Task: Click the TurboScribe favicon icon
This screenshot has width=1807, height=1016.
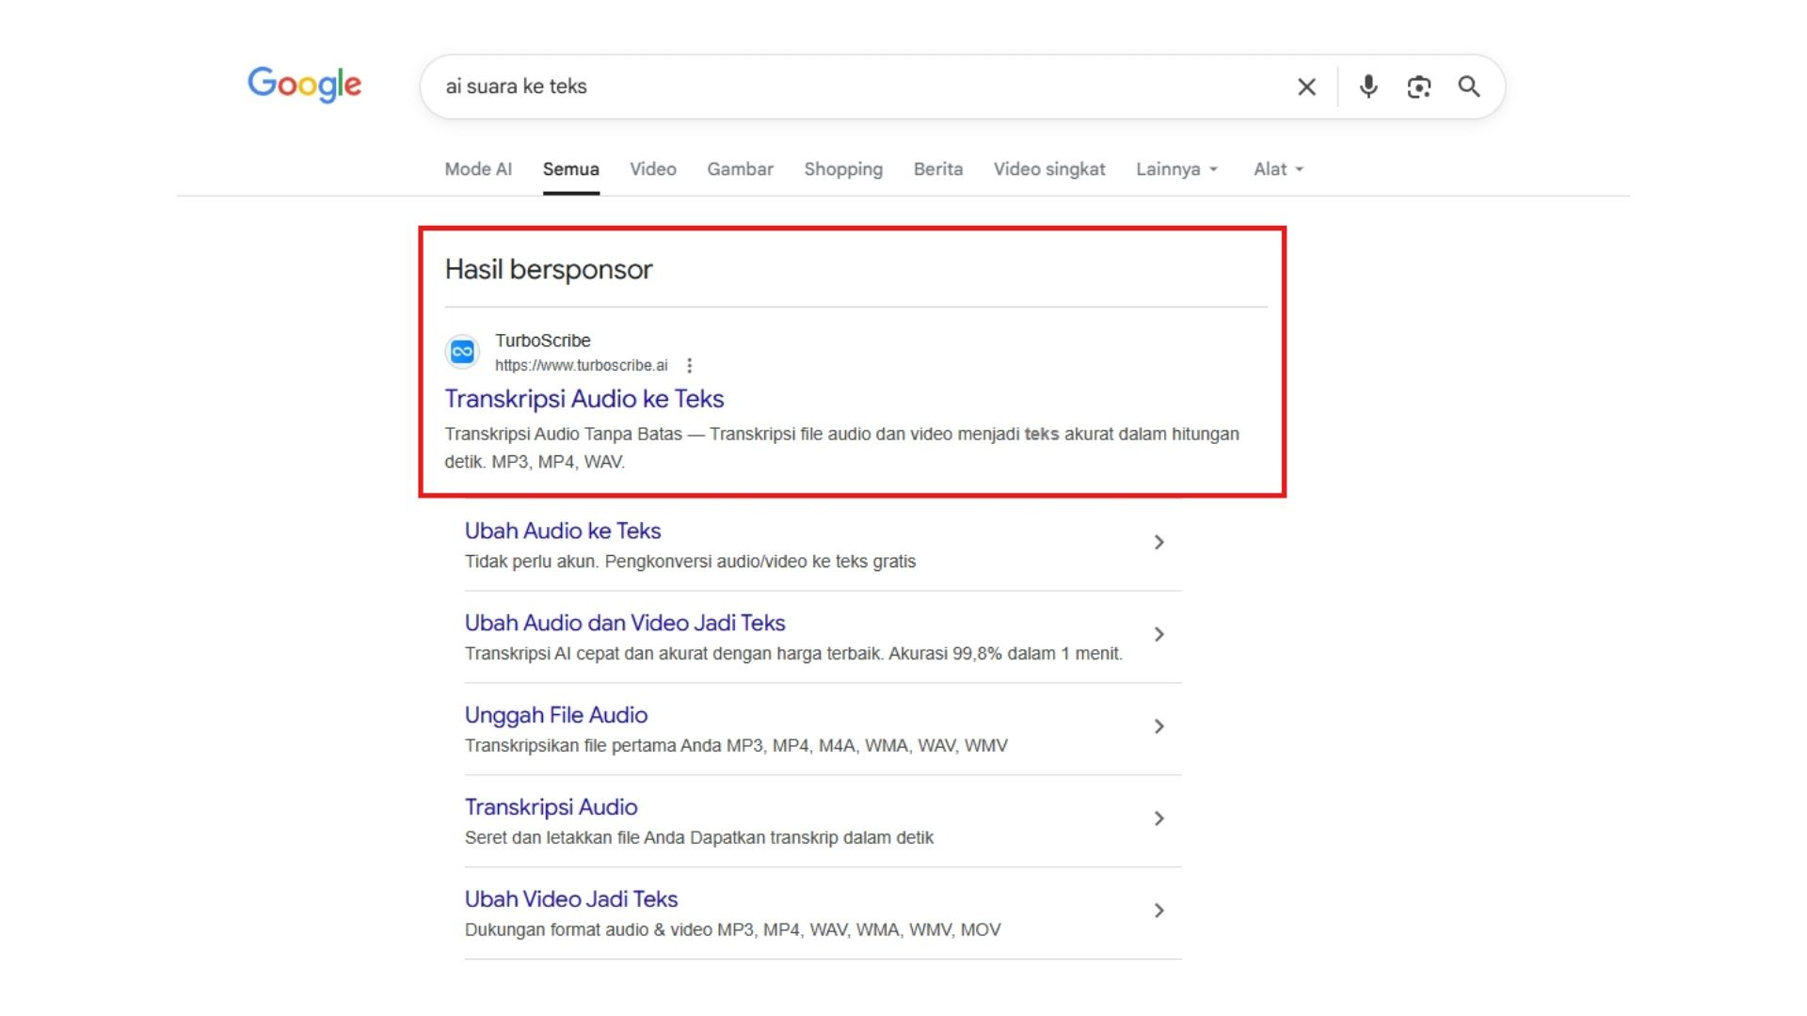Action: pos(462,352)
